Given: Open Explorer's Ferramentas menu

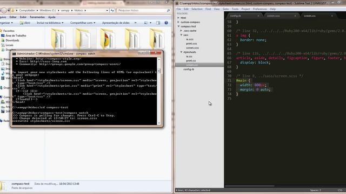Looking at the screenshot, I should coord(37,17).
